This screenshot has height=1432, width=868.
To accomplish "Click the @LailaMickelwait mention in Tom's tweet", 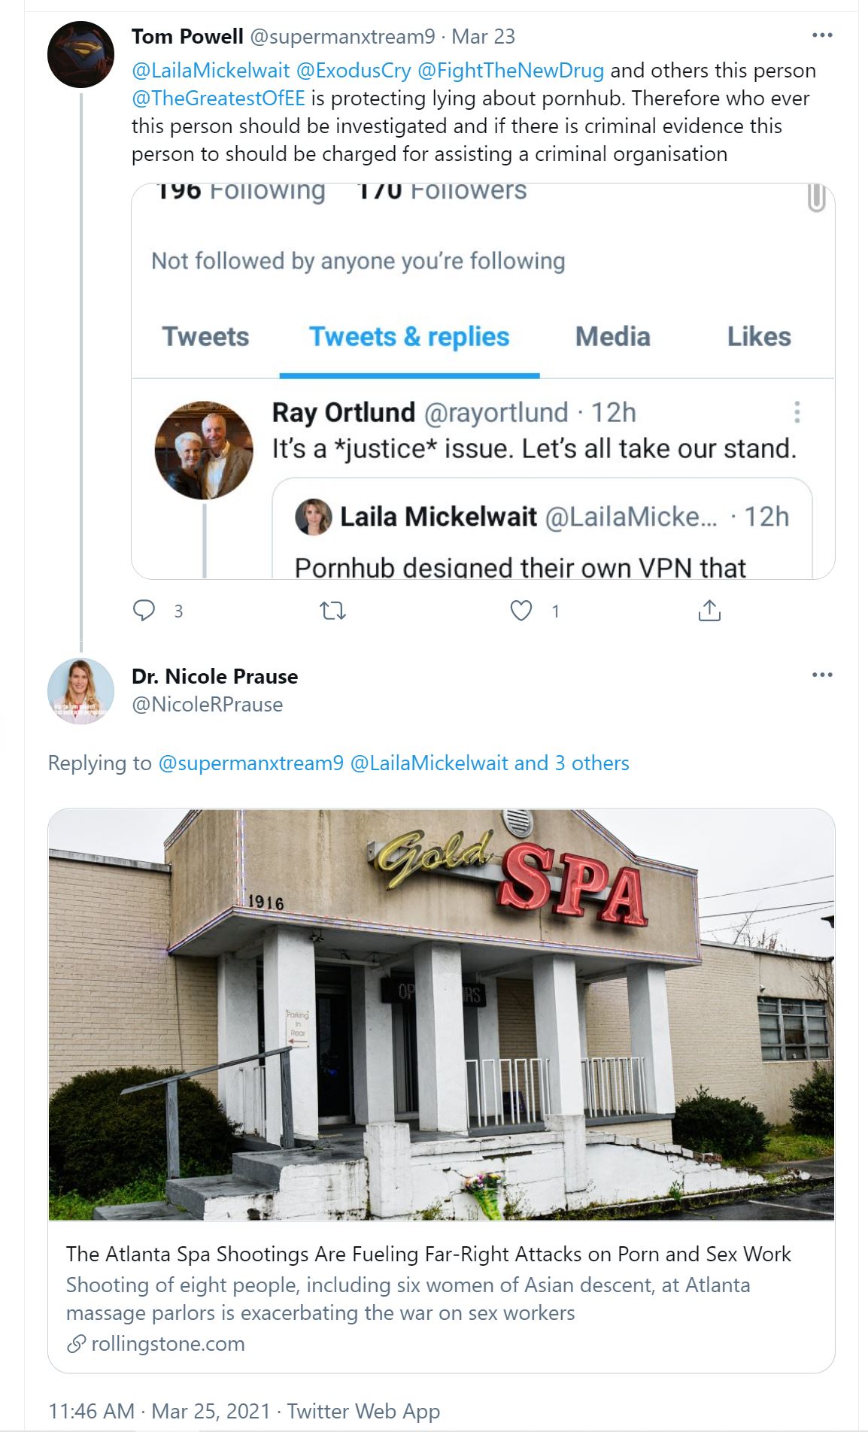I will coord(211,71).
